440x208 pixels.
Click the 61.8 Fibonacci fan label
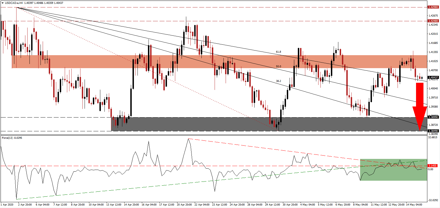tap(279, 52)
